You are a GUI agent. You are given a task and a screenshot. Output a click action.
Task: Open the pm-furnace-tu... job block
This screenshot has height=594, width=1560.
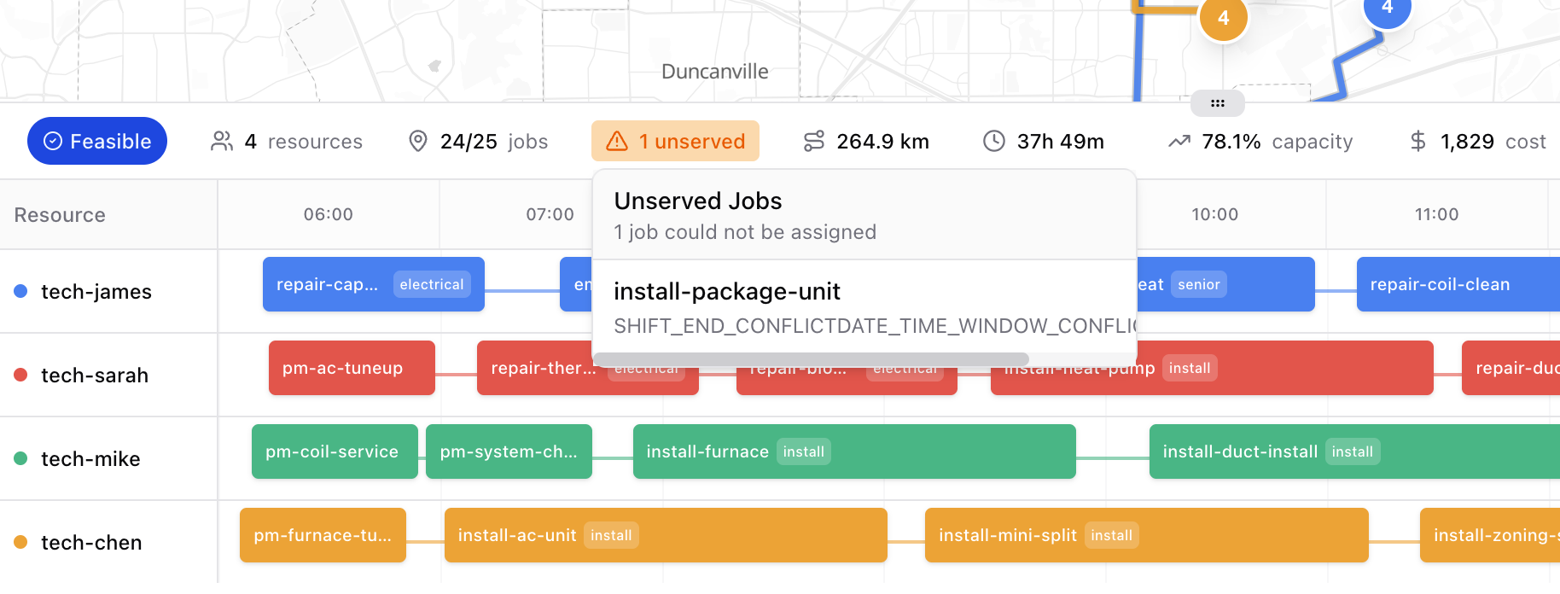(323, 535)
